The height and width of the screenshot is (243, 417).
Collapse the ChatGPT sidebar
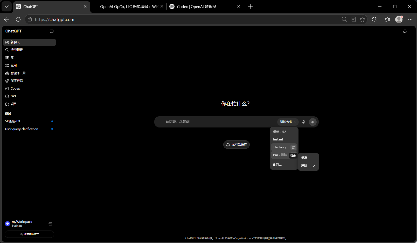pyautogui.click(x=52, y=31)
